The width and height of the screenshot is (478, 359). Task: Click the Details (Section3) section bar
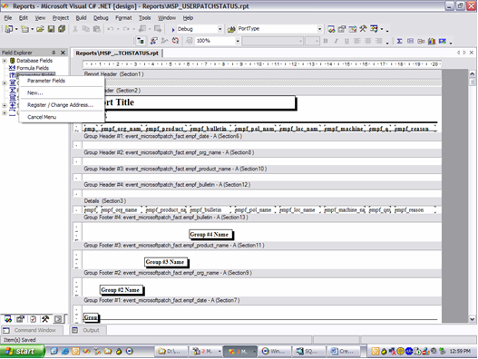(x=257, y=201)
